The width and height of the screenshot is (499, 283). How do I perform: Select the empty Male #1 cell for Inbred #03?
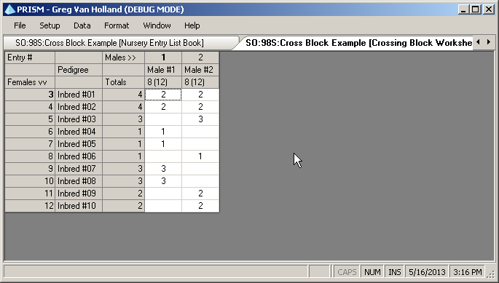(x=163, y=119)
